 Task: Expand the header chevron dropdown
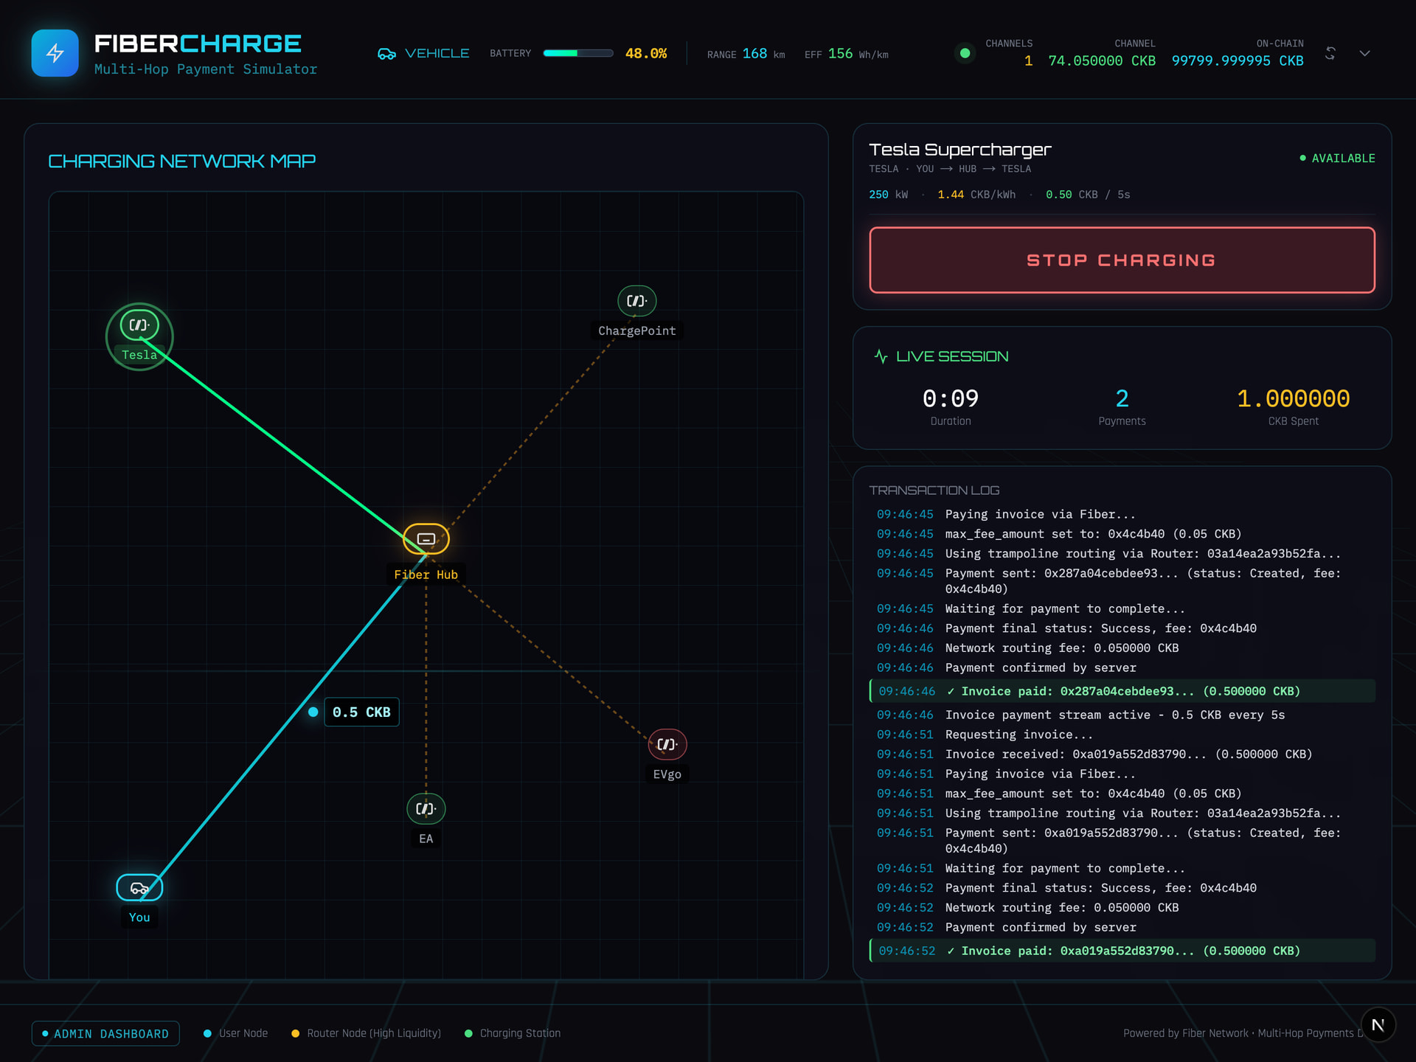pos(1365,53)
